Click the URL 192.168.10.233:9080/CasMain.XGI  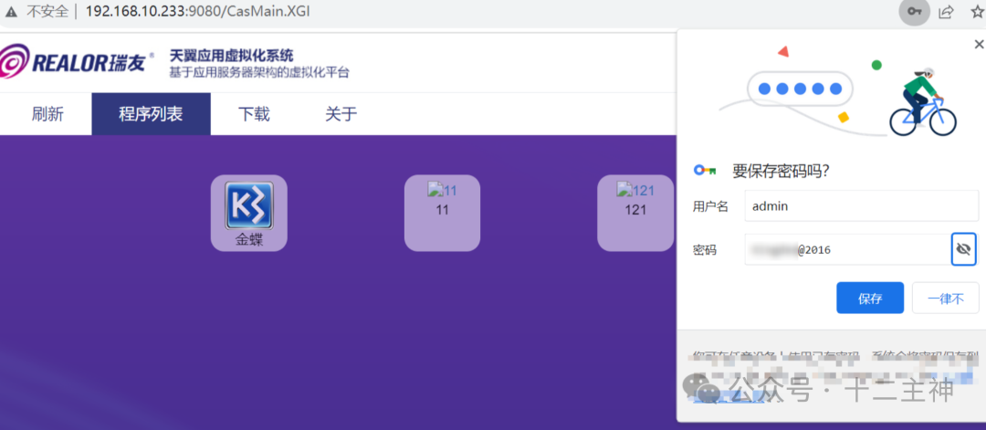[197, 11]
